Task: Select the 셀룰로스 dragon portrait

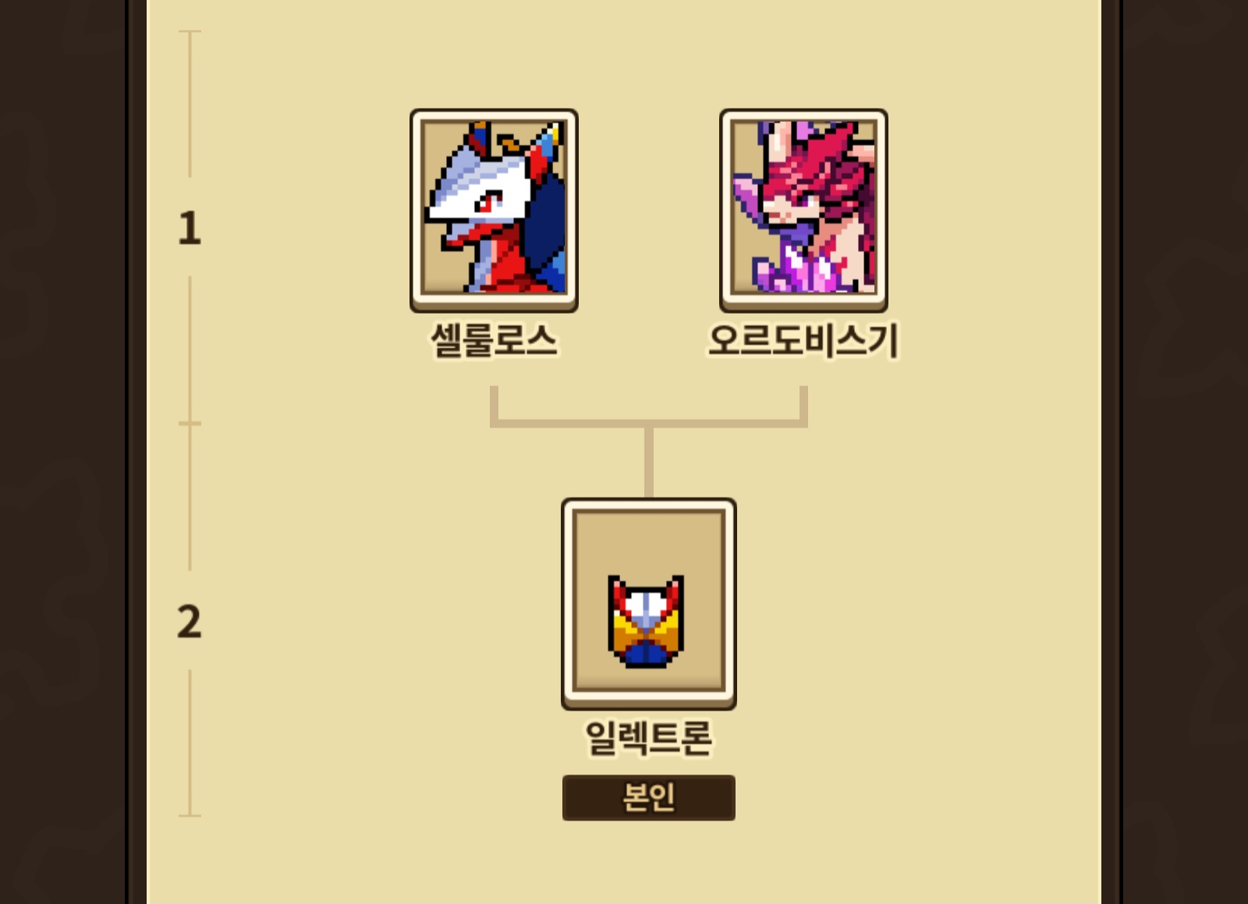Action: pyautogui.click(x=494, y=211)
